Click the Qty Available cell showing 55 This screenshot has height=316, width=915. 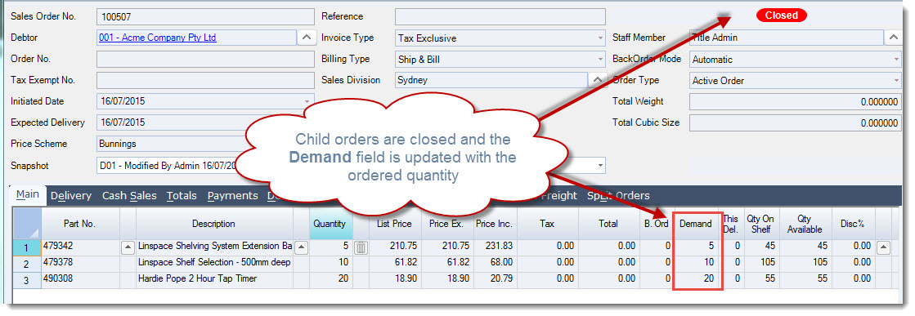[804, 279]
